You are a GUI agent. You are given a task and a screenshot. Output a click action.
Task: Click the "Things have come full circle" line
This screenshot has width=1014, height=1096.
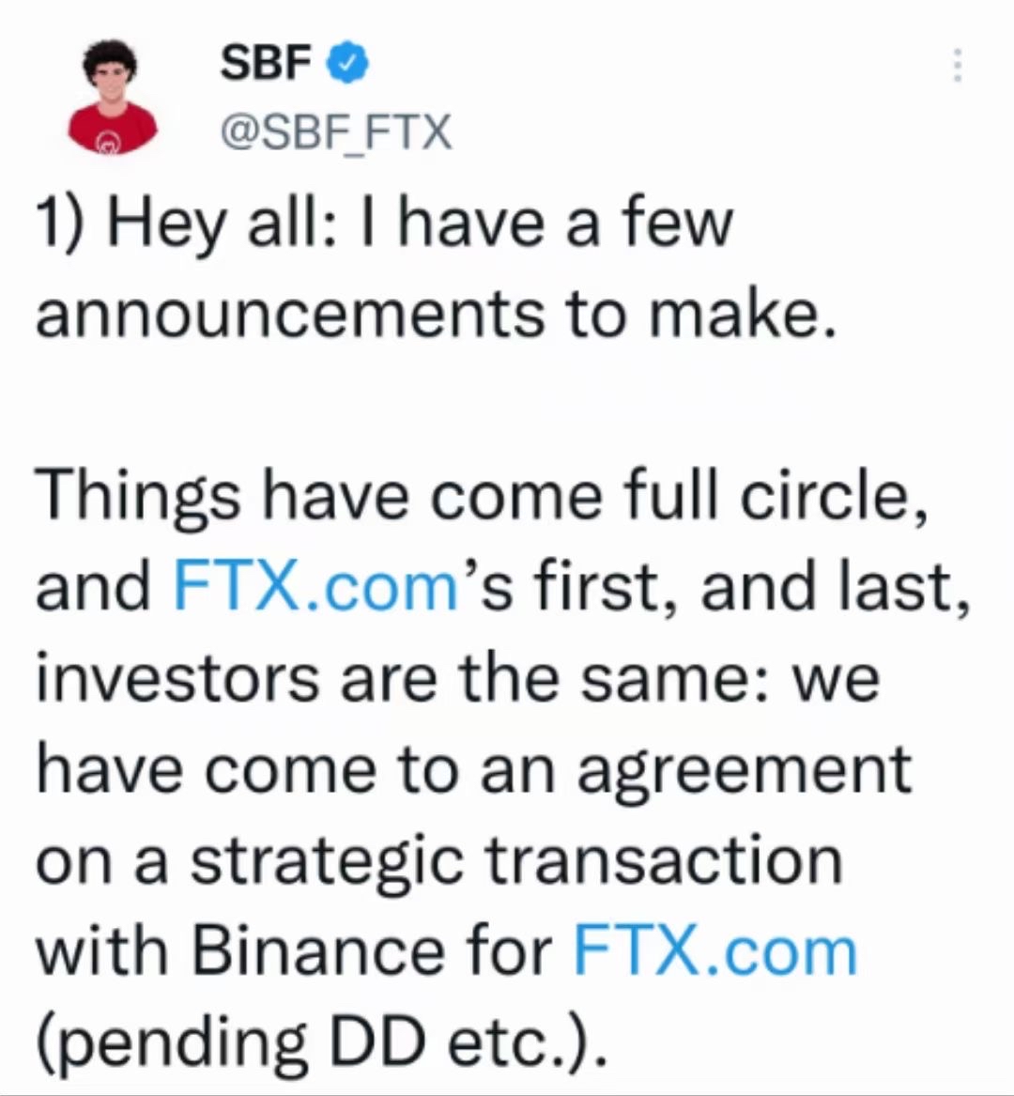click(x=483, y=494)
